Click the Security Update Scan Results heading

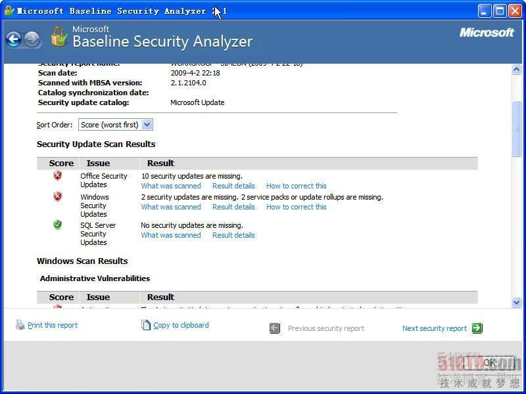point(96,144)
